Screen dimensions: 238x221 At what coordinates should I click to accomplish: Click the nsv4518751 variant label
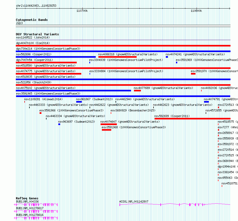click(x=230, y=183)
